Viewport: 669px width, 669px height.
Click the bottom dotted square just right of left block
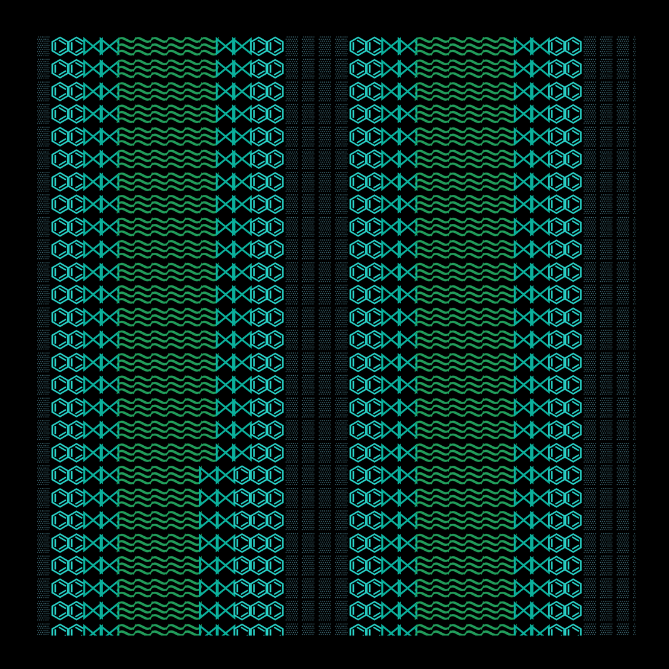point(292,630)
